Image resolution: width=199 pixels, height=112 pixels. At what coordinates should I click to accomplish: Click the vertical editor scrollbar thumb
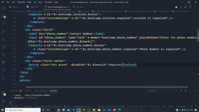[x=198, y=36]
